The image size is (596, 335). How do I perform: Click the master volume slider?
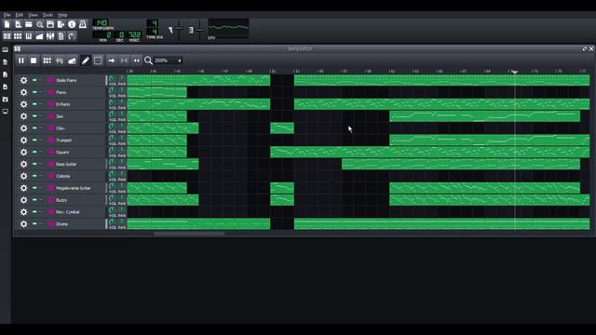[x=179, y=29]
